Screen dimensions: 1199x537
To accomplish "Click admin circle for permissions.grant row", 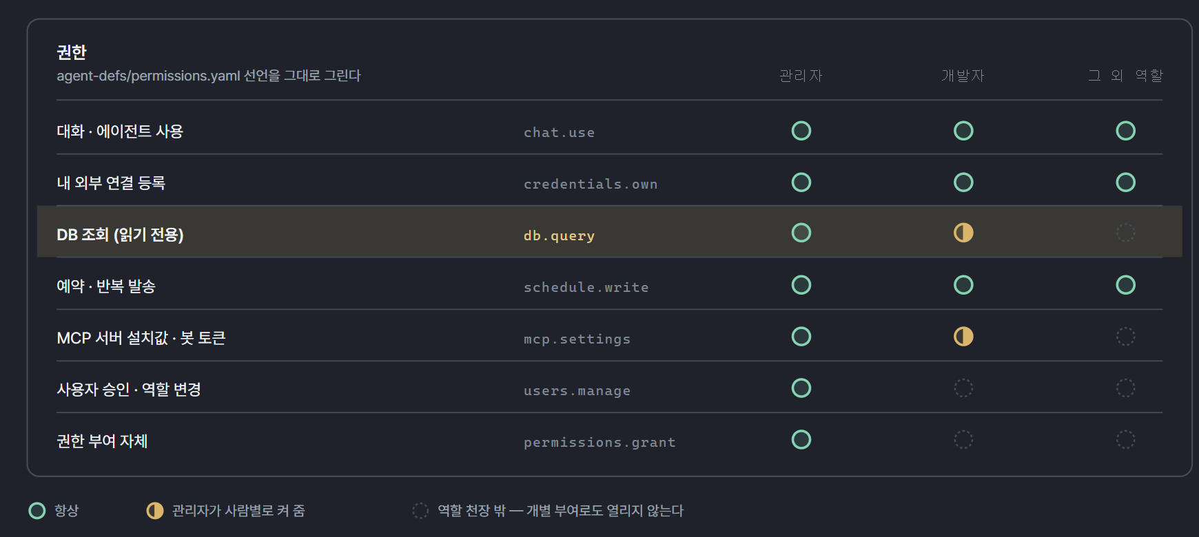I will tap(801, 440).
